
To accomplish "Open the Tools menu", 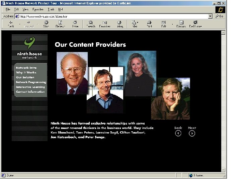I will (x=51, y=9).
